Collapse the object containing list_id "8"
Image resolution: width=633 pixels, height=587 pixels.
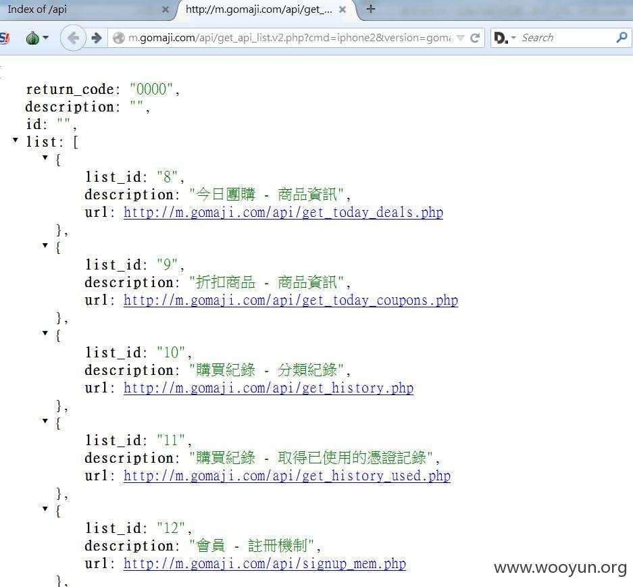point(45,157)
